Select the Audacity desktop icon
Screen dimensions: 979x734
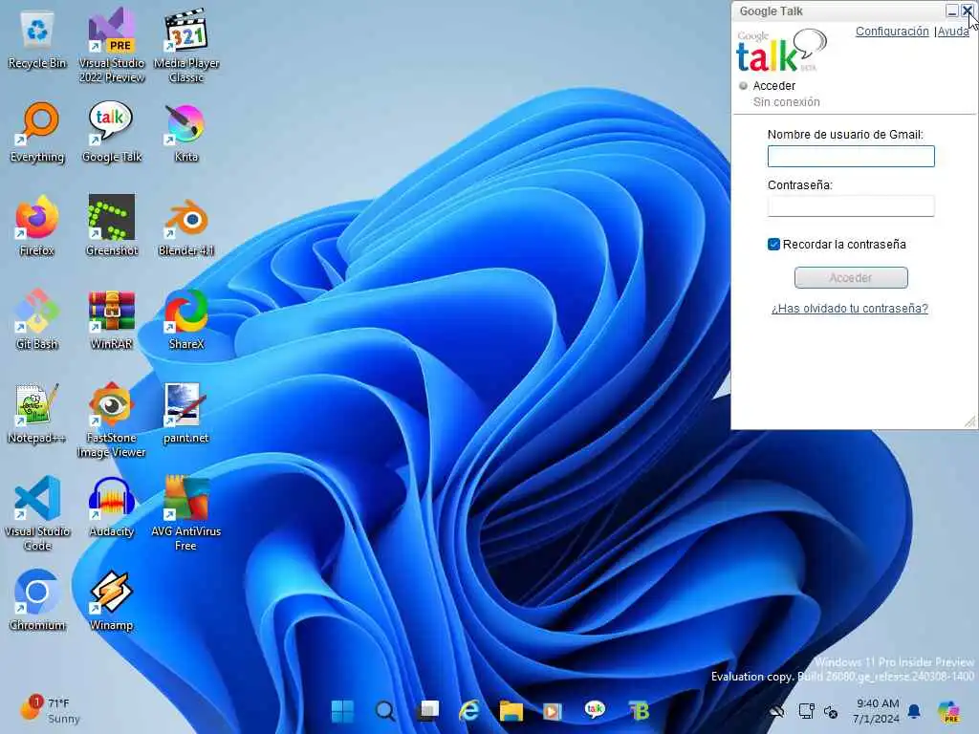(x=112, y=508)
